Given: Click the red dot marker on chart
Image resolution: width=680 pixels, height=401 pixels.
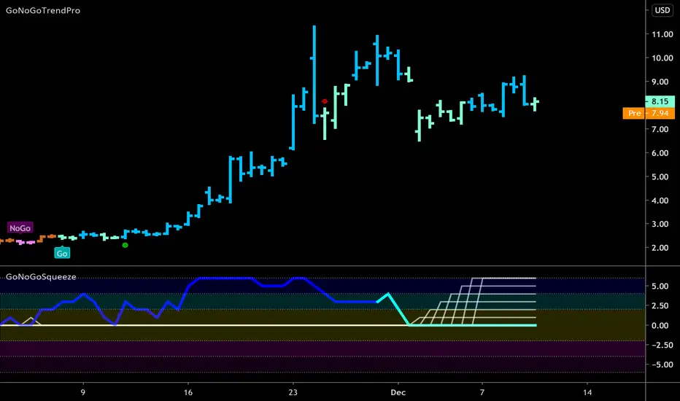Looking at the screenshot, I should pyautogui.click(x=325, y=101).
